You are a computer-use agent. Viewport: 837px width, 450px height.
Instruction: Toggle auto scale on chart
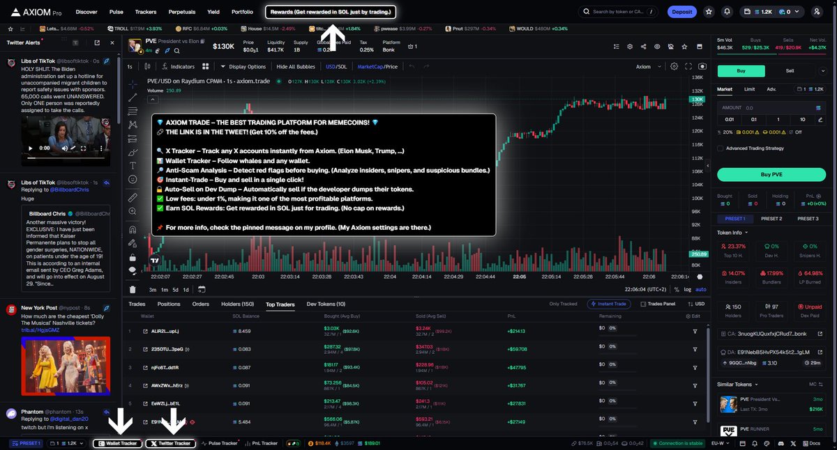point(701,289)
